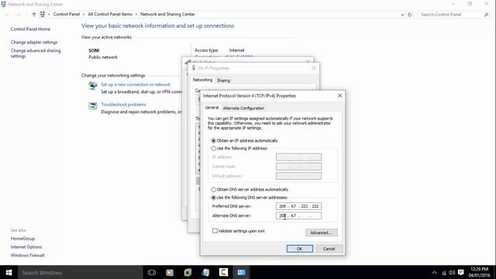The width and height of the screenshot is (496, 279).
Task: Click the Control Panel address bar icon
Action: 43,14
